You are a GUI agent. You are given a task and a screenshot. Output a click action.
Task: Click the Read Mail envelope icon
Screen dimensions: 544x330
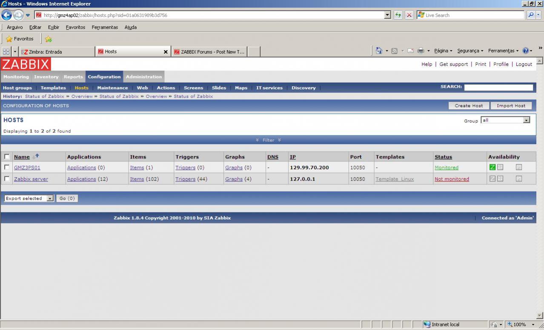point(411,51)
